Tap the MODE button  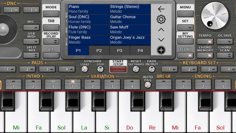point(51,14)
